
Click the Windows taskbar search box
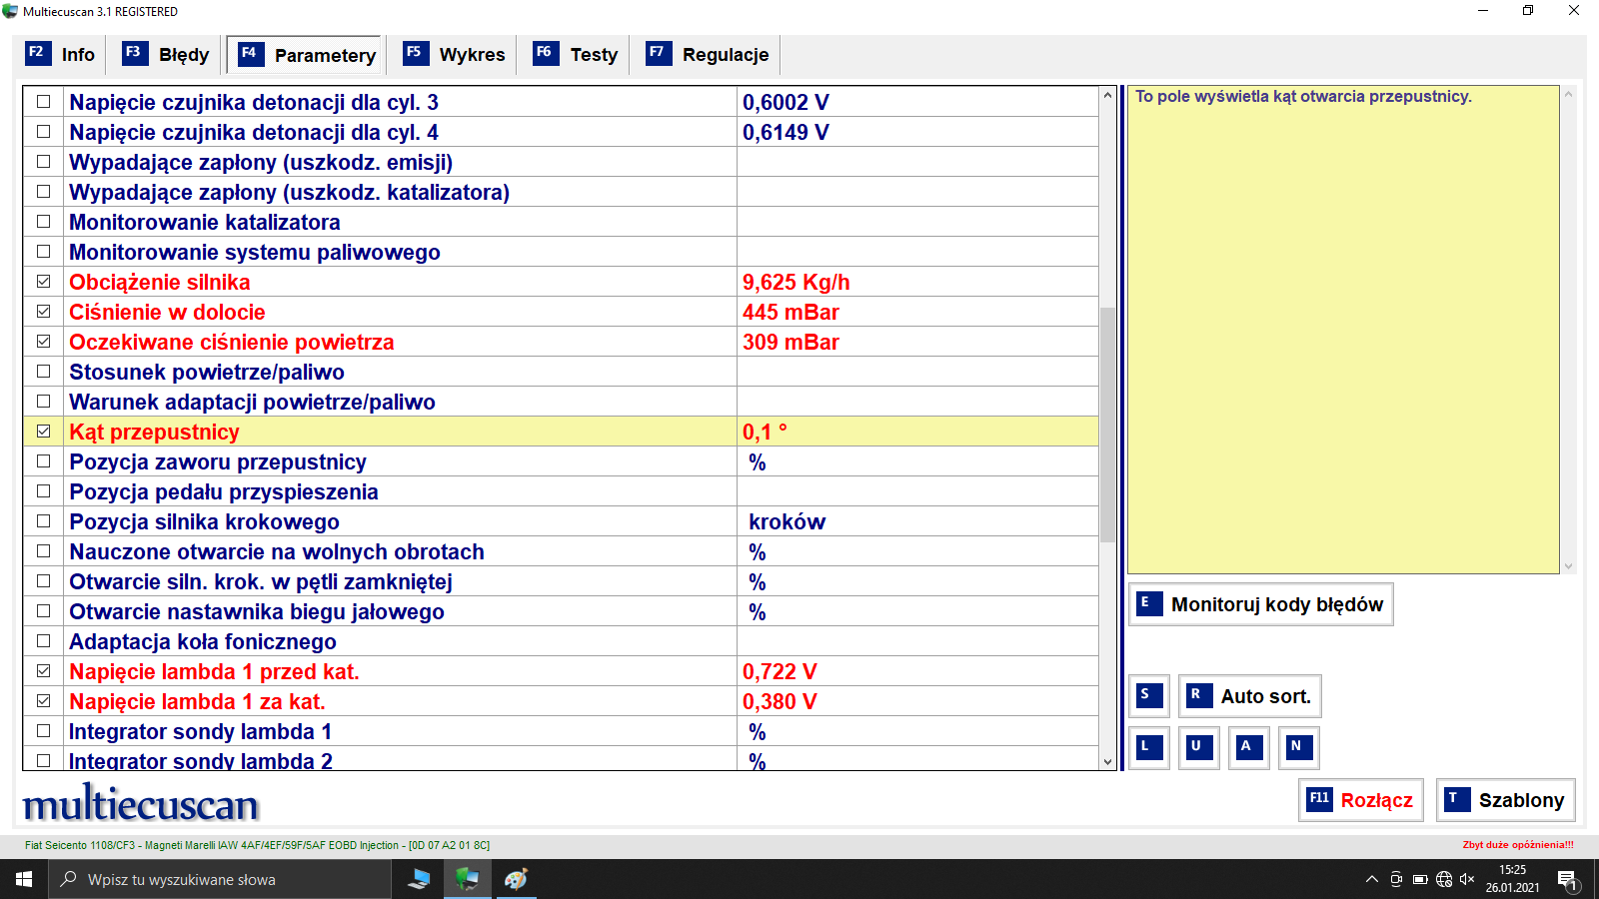(x=220, y=879)
